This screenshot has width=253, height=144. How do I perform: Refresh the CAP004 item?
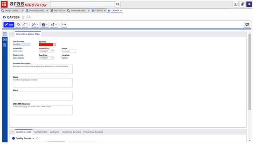(18, 24)
